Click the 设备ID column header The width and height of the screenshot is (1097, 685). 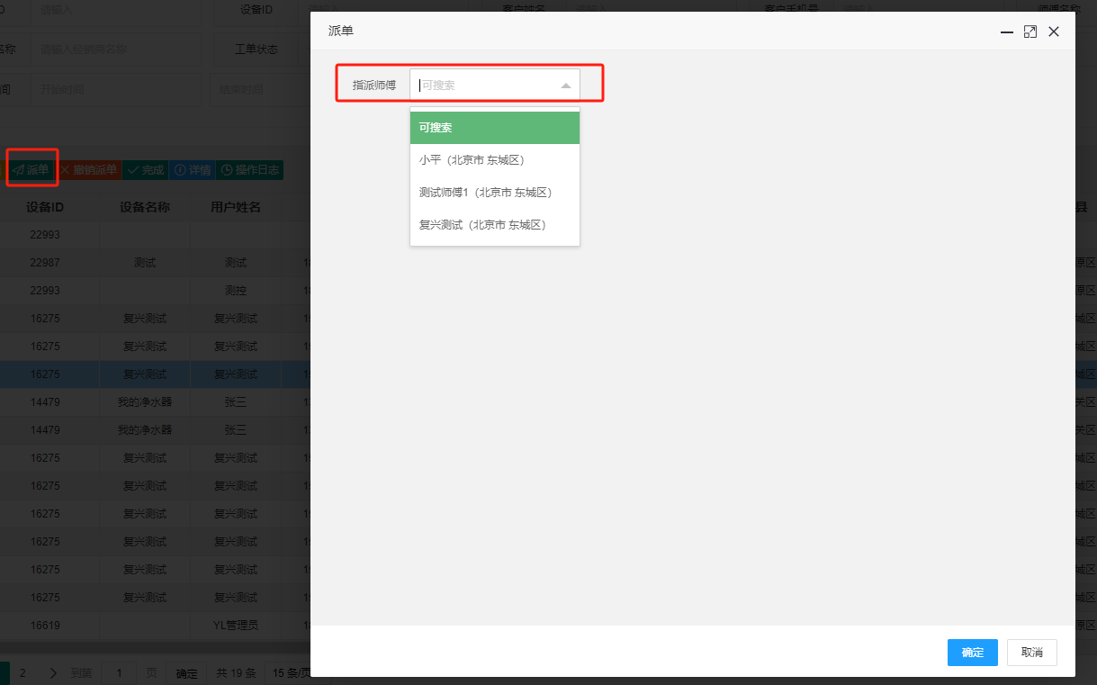tap(45, 207)
